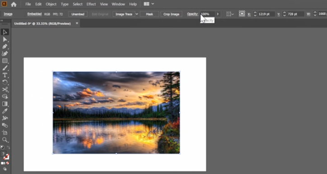This screenshot has height=174, width=327.
Task: Select the Eyedropper tool
Action: [x=5, y=111]
